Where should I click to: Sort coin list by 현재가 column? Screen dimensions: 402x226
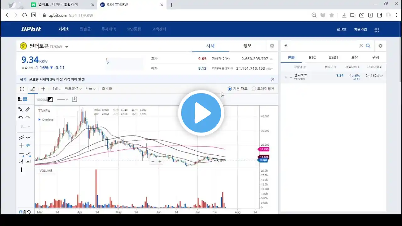pos(331,67)
